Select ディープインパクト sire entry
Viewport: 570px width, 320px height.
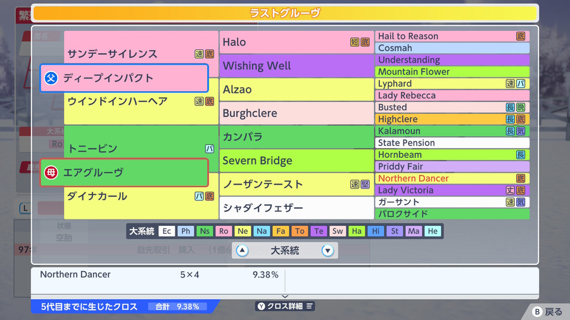coord(124,78)
